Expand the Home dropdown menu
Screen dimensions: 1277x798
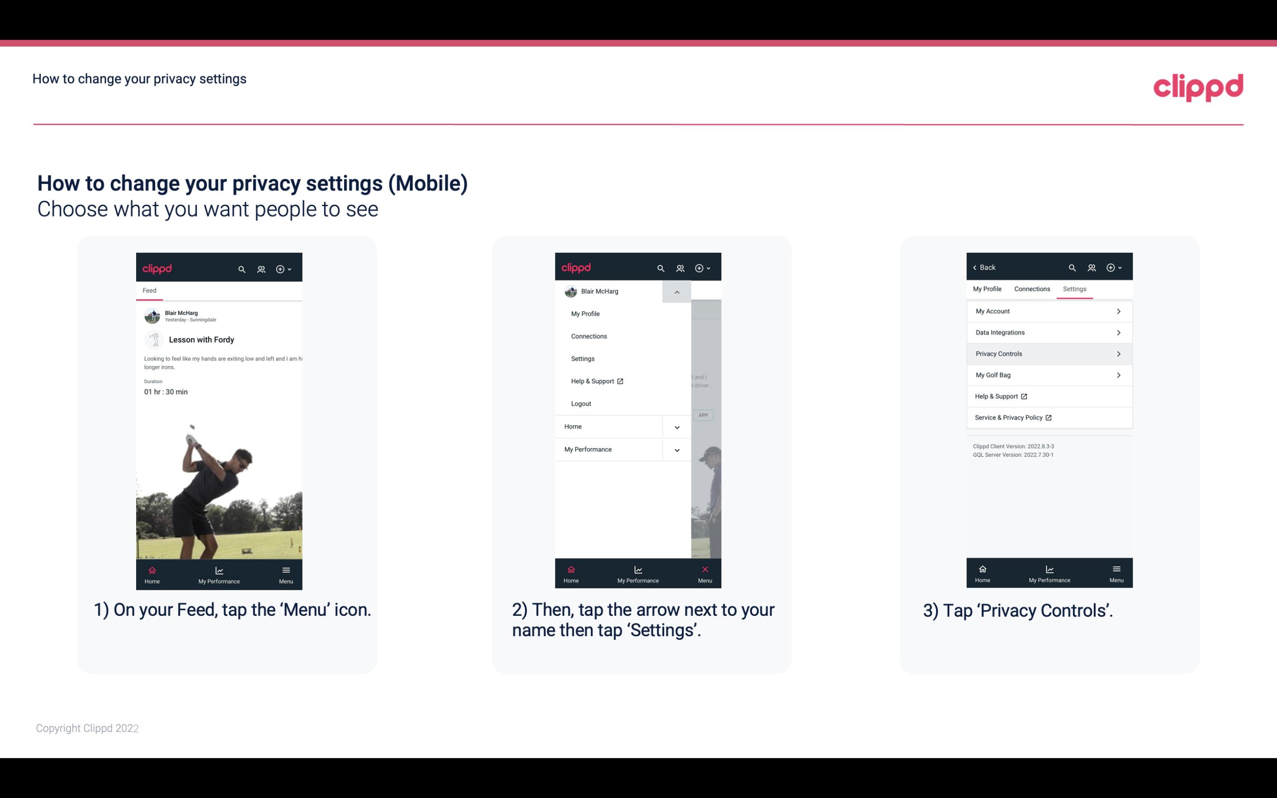pos(676,425)
